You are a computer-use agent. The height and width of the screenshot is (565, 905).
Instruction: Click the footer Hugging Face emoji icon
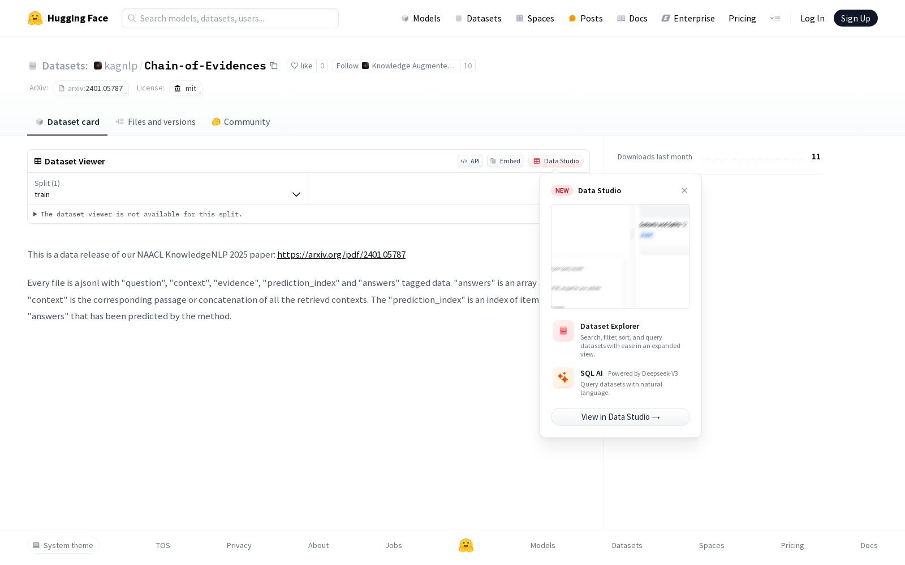click(x=466, y=545)
